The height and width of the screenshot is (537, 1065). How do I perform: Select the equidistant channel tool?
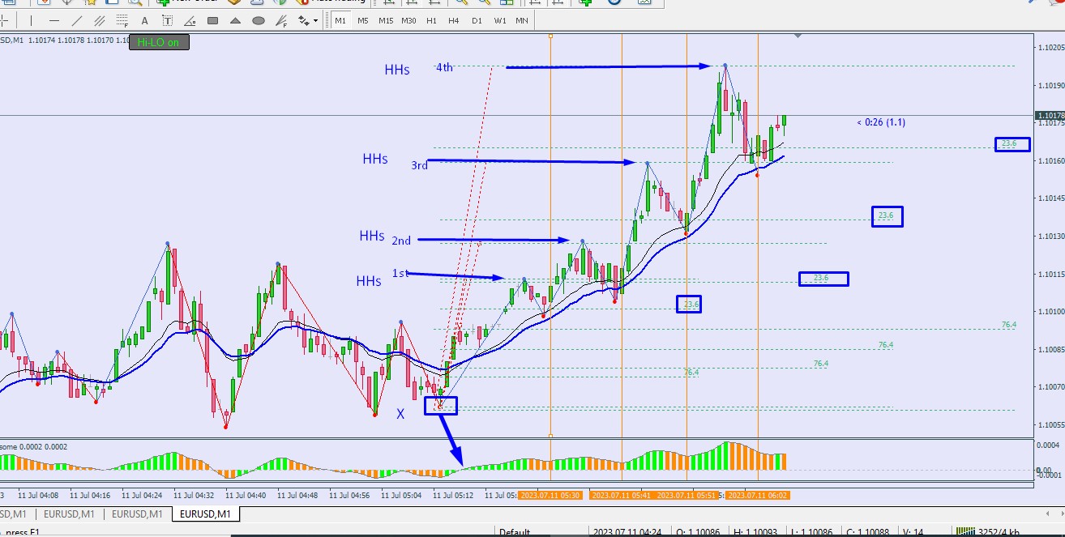(x=99, y=20)
